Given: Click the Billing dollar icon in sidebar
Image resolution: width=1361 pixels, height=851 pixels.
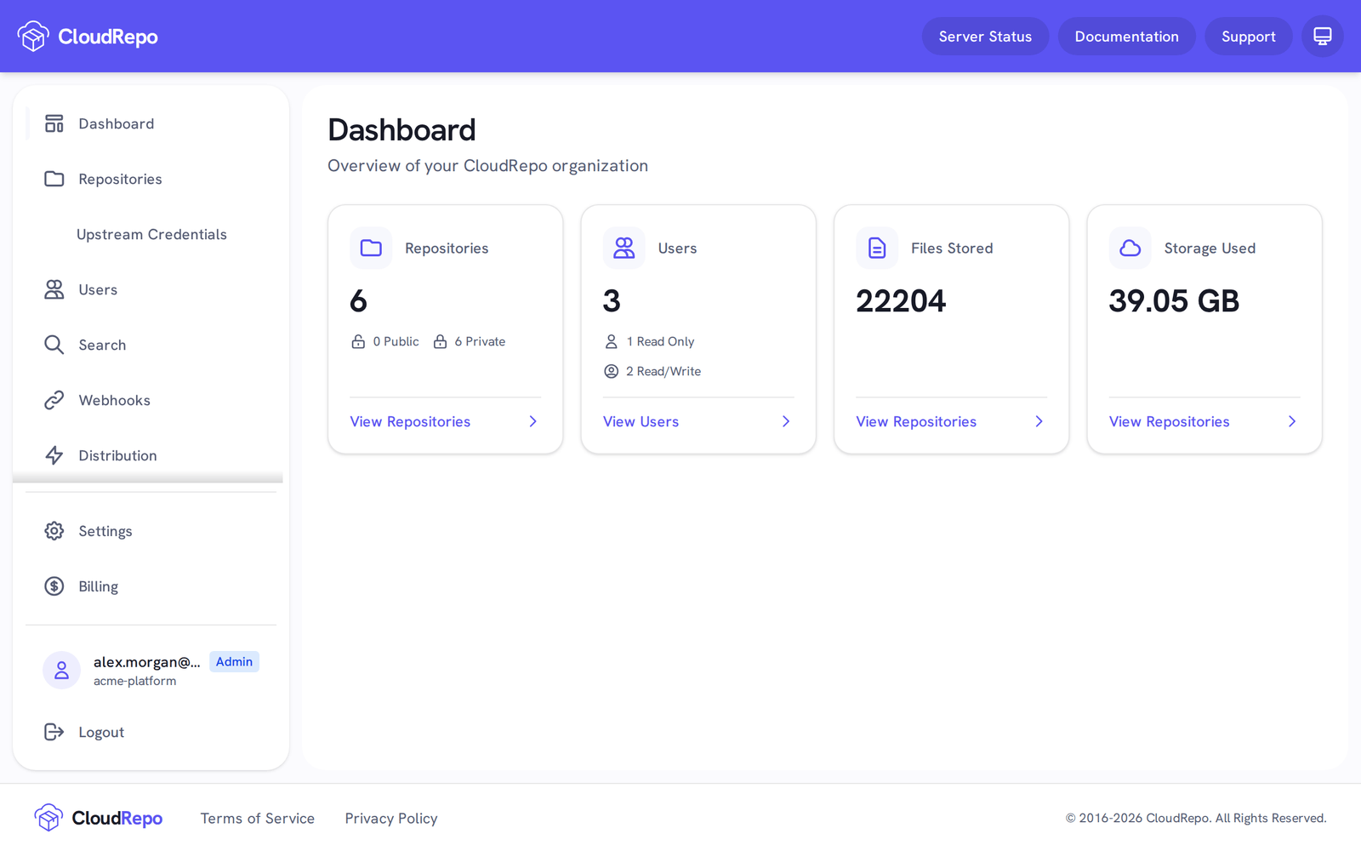Looking at the screenshot, I should 54,586.
